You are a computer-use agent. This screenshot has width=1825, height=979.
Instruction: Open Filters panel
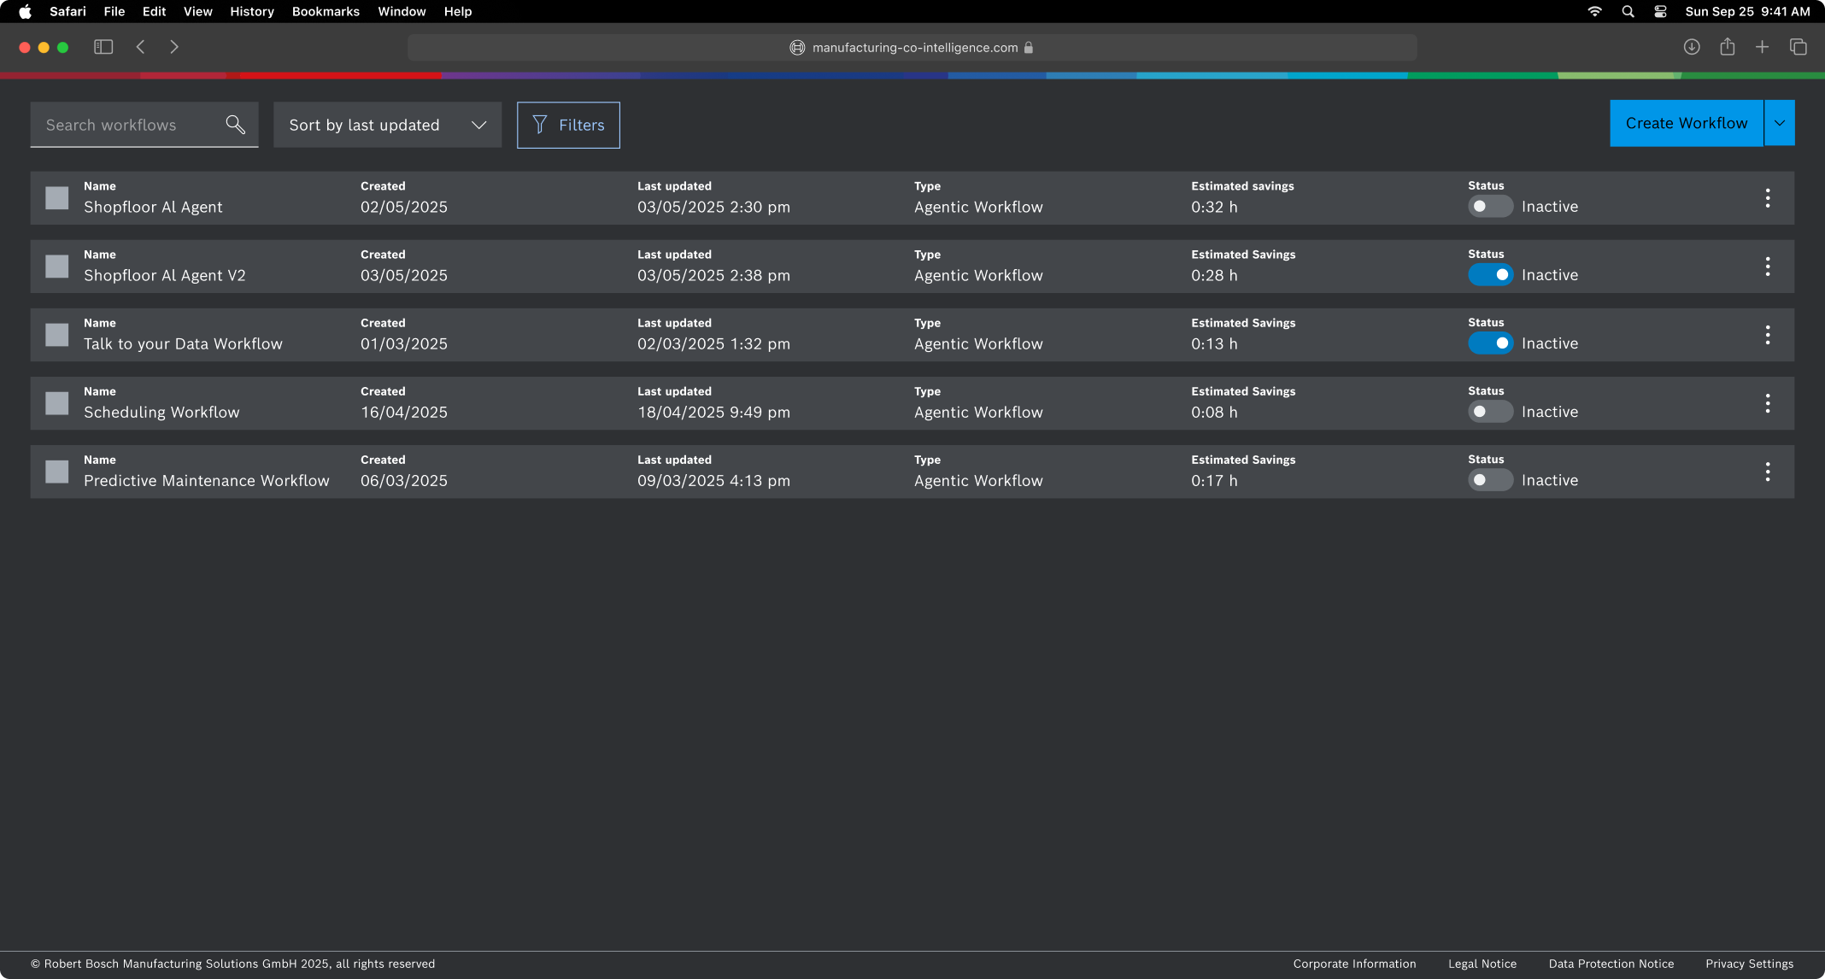coord(568,125)
